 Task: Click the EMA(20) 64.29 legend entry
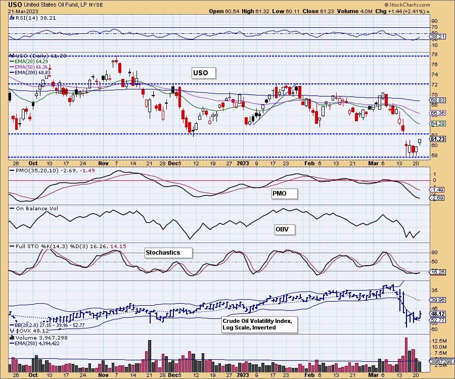(31, 62)
